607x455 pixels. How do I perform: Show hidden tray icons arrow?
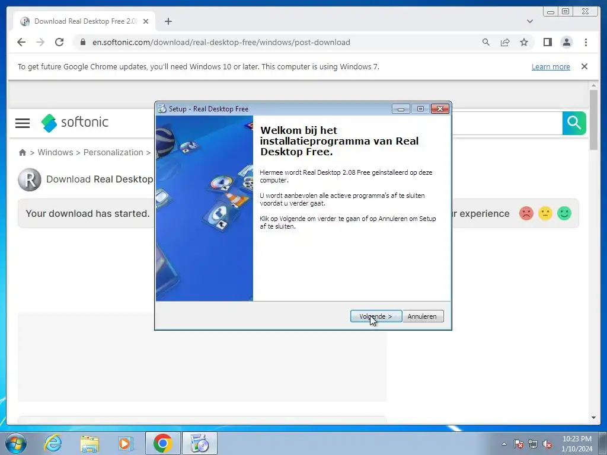[x=504, y=444]
